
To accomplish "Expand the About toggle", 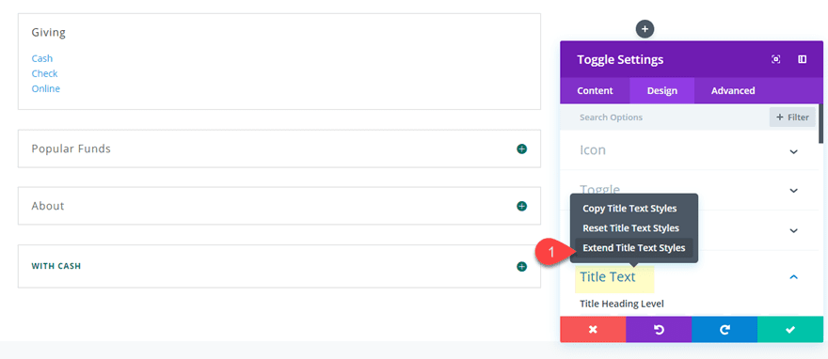I will (521, 206).
